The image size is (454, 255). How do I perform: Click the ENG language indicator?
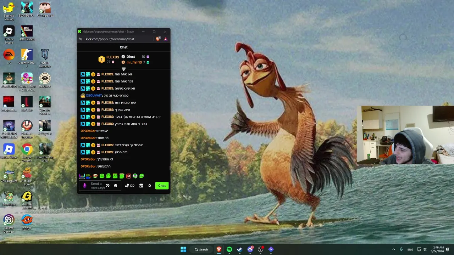click(x=410, y=249)
